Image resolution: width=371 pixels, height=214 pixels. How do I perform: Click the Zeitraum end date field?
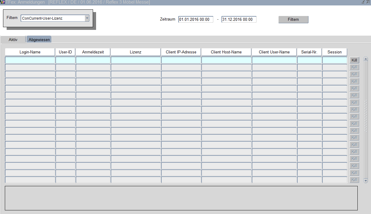click(239, 19)
